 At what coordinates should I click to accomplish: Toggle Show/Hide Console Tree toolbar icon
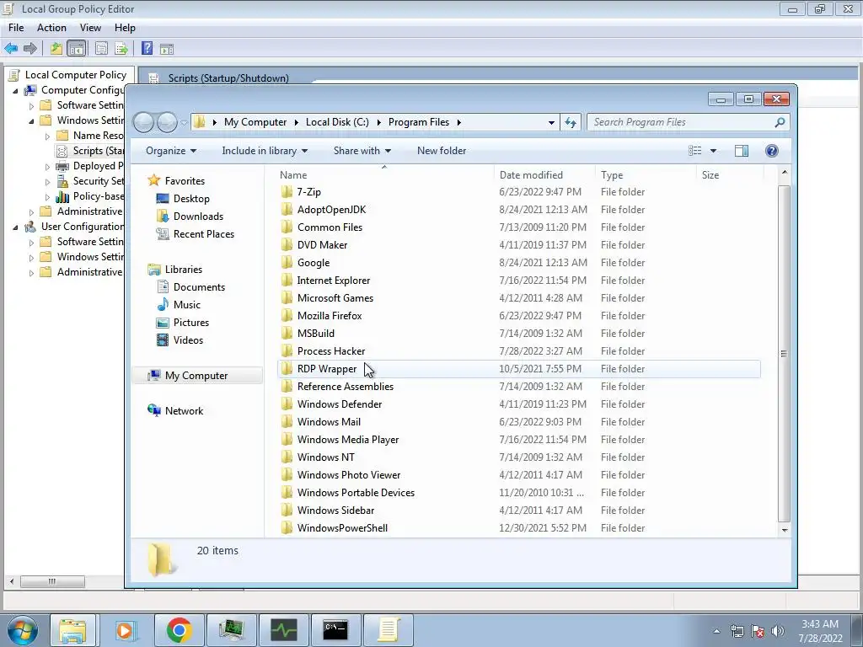click(77, 48)
